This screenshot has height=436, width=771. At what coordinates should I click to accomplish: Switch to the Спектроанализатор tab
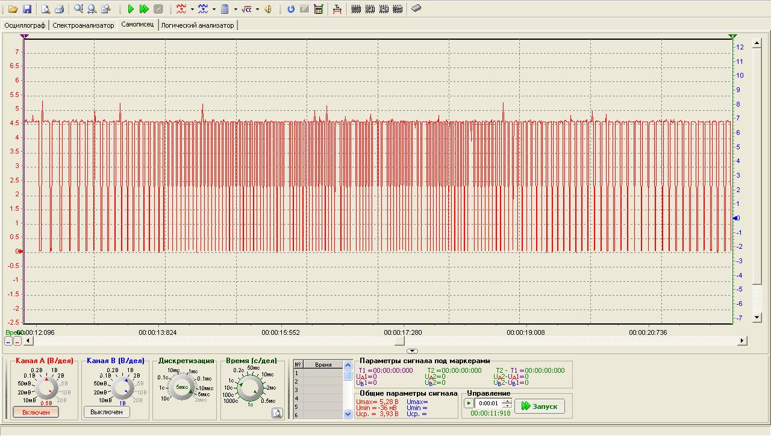pyautogui.click(x=83, y=25)
